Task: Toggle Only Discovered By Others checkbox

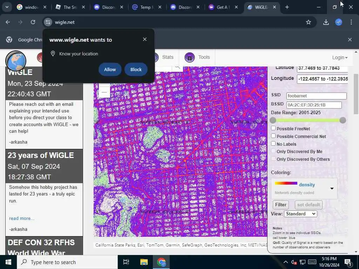Action: pos(273,159)
